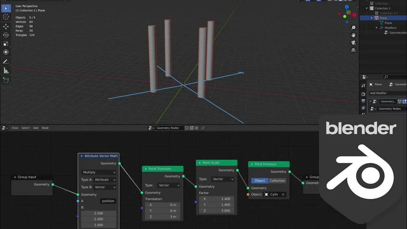The height and width of the screenshot is (229, 407).
Task: Select the Rotate tool
Action: [6, 35]
